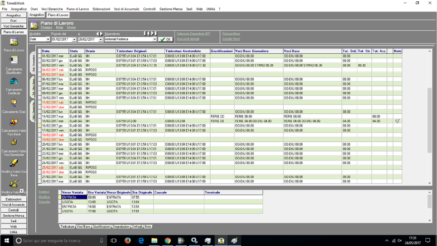Click the Elabora Mese link

coord(231,33)
